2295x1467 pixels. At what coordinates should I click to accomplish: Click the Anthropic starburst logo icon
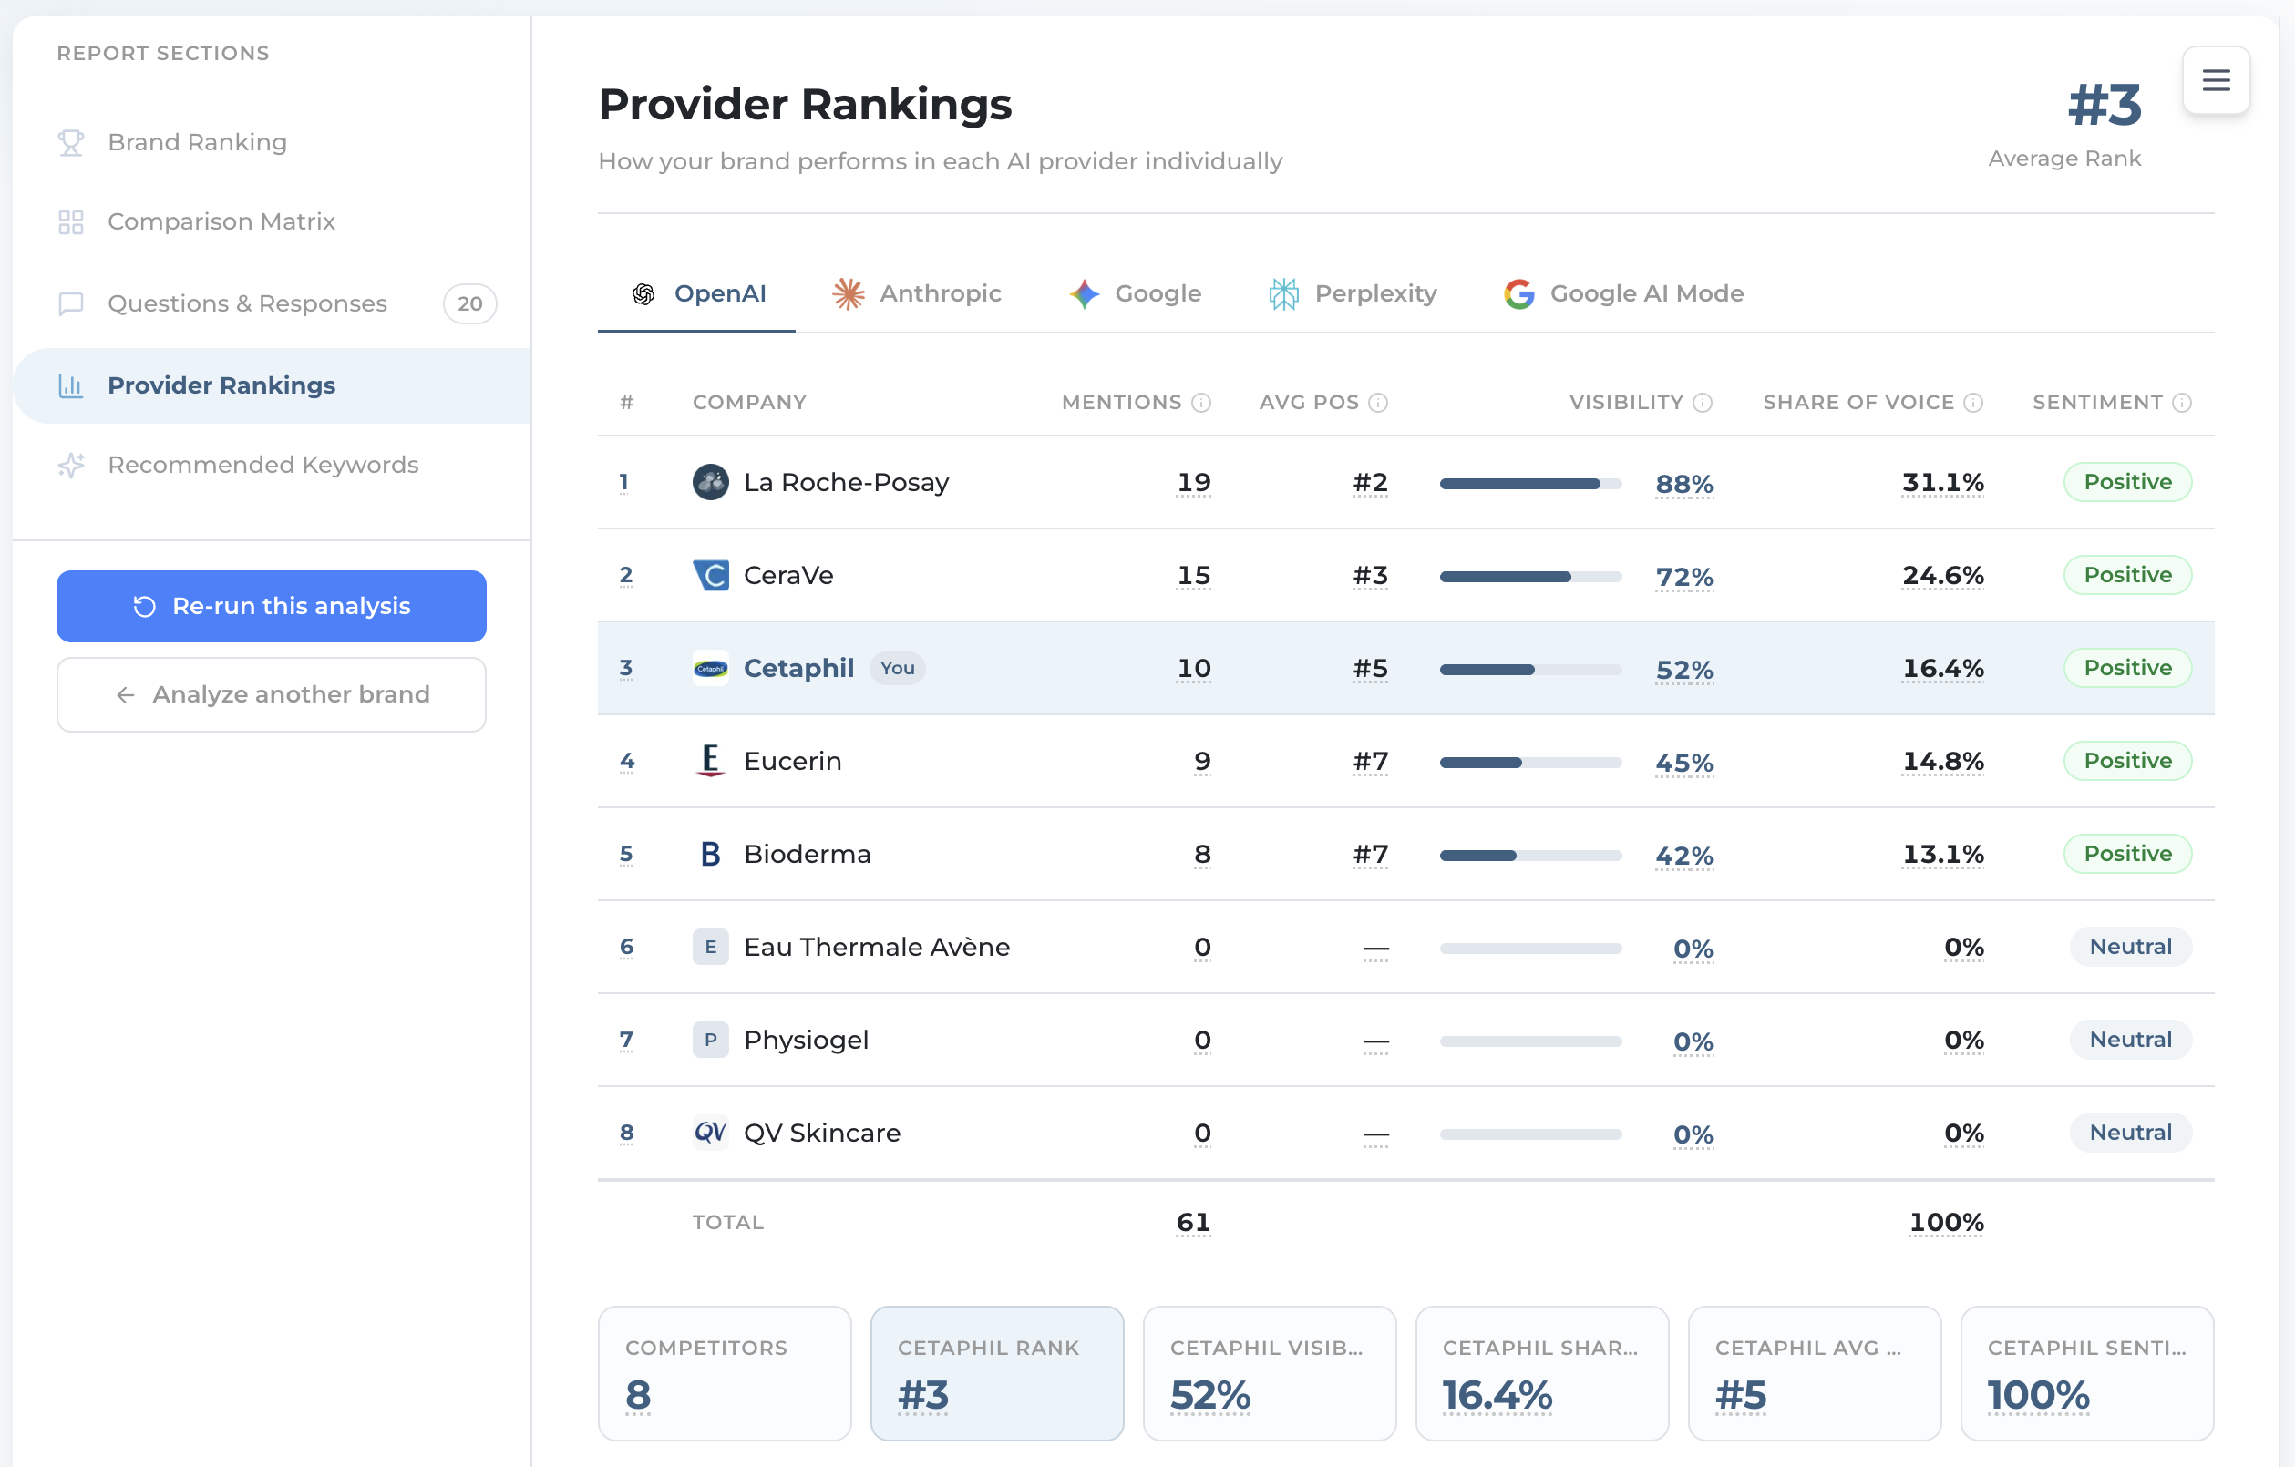coord(849,294)
